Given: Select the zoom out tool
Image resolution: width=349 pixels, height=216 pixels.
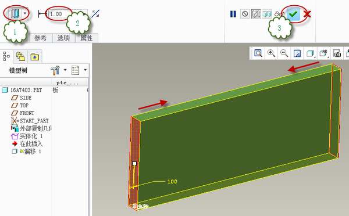Looking at the screenshot, I should tap(284, 53).
